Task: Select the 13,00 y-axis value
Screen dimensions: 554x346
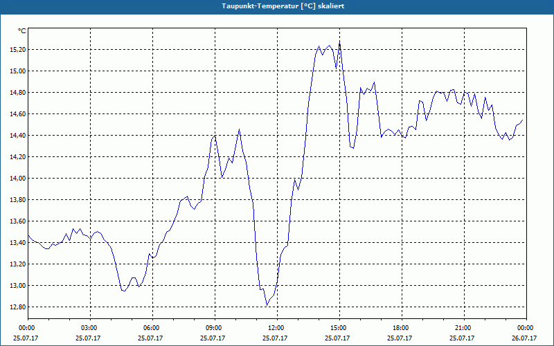Action: tap(18, 286)
